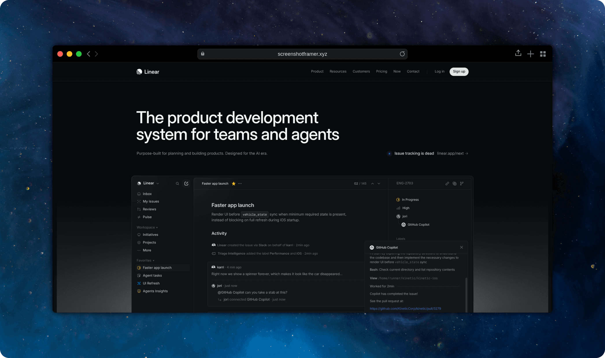The image size is (605, 358).
Task: Click the browser back arrow
Action: 88,54
